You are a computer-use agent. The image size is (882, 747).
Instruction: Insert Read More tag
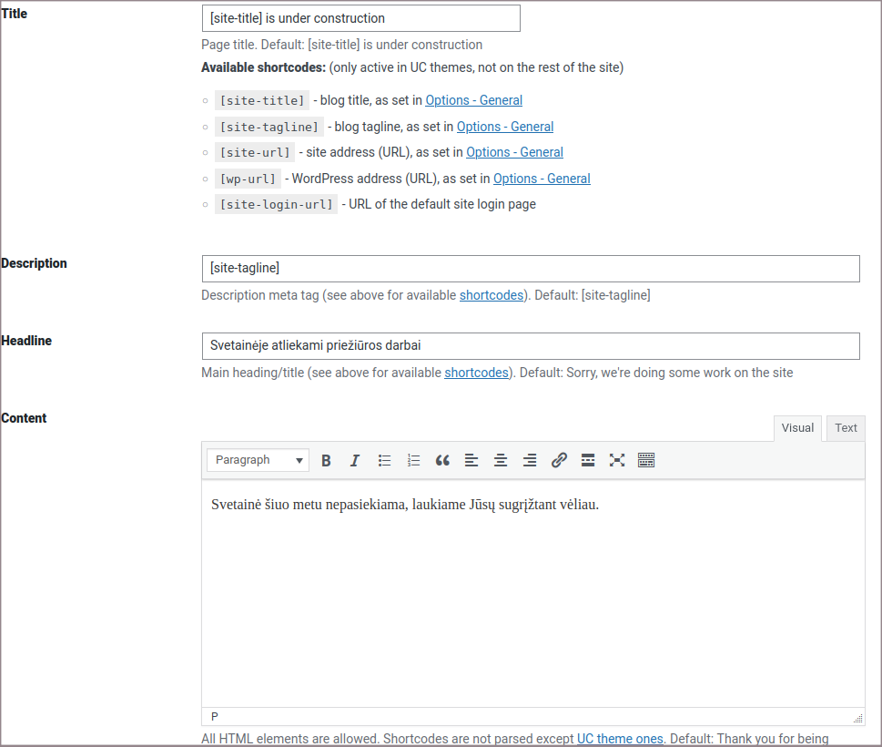coord(588,461)
